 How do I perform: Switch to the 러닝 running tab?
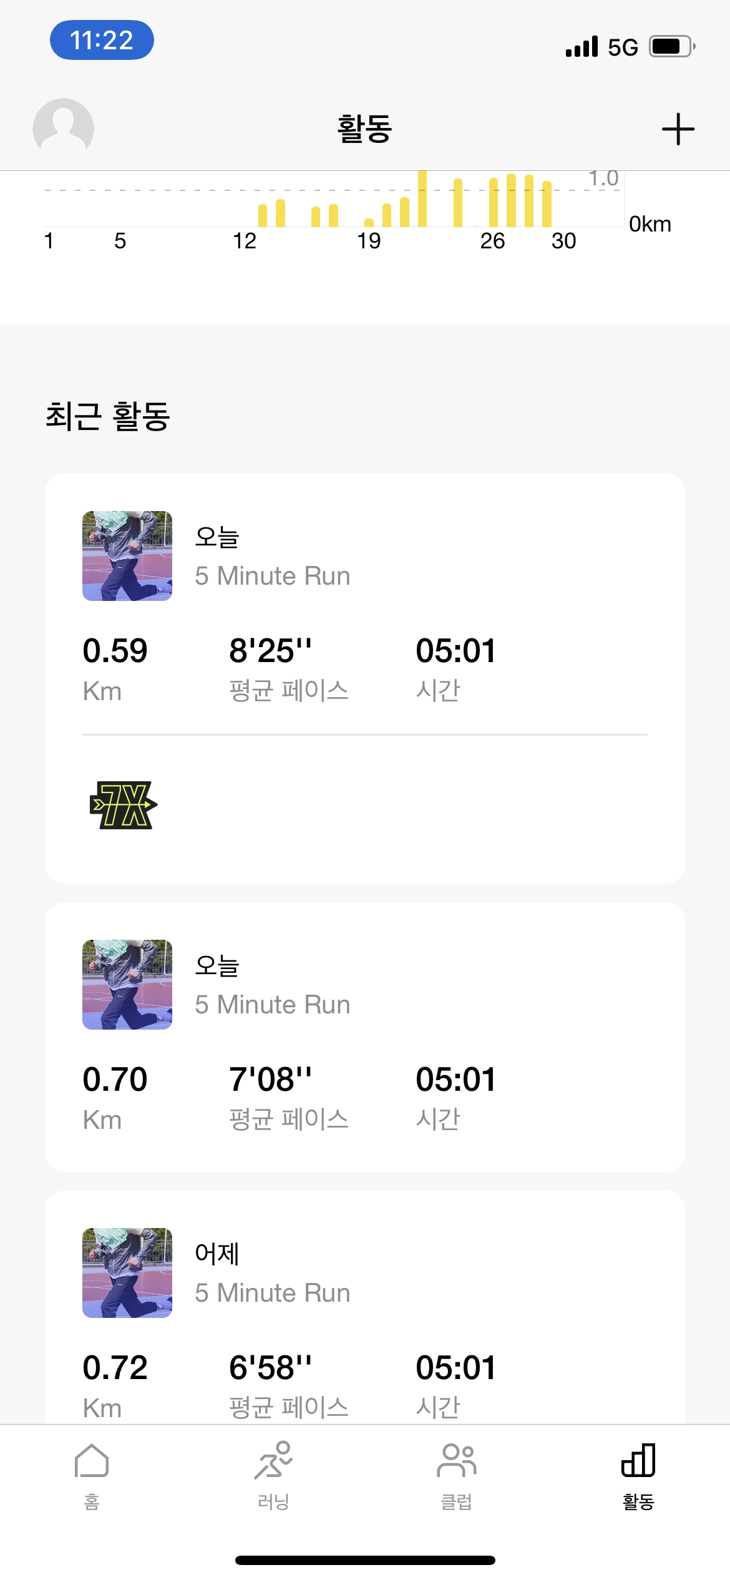tap(273, 1475)
